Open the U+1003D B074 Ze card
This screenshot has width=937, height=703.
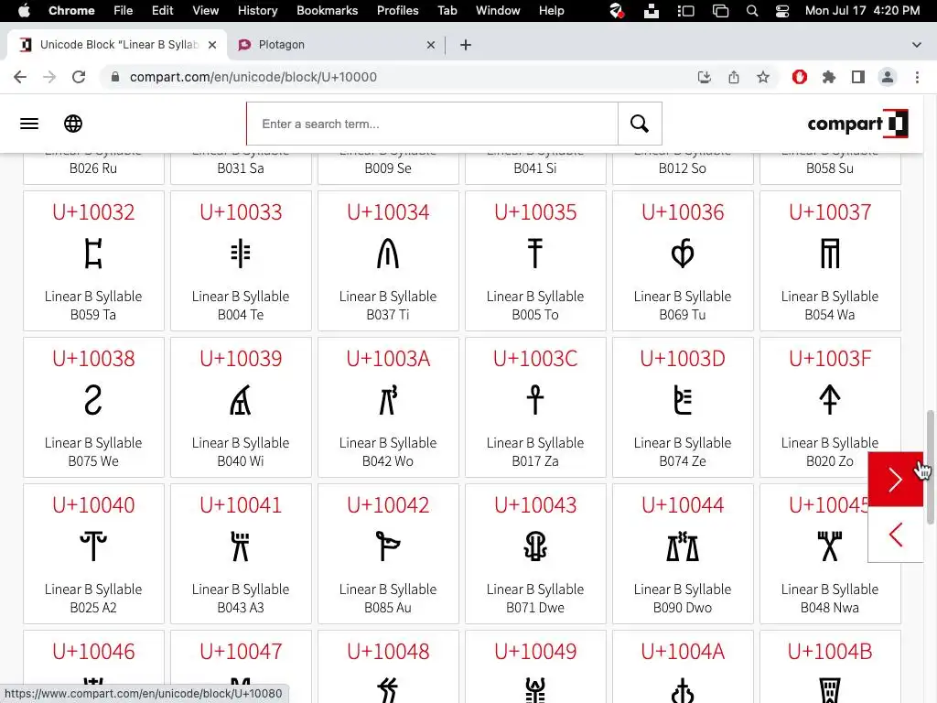(683, 407)
